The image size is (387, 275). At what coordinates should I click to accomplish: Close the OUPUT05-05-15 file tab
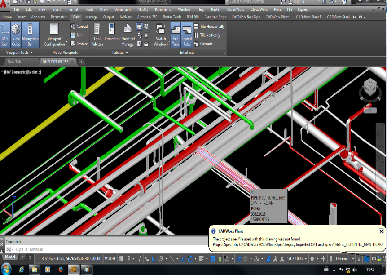[72, 62]
